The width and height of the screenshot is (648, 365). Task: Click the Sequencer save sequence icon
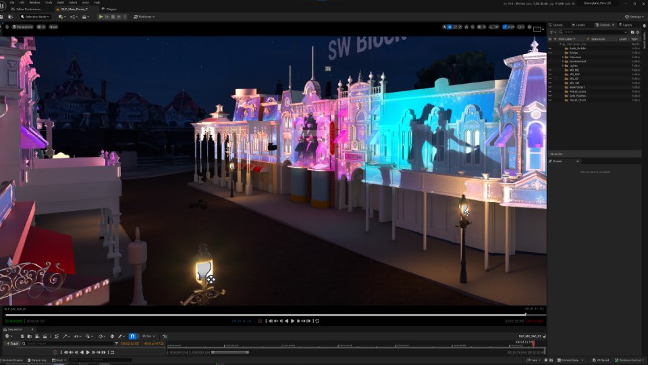coord(22,337)
